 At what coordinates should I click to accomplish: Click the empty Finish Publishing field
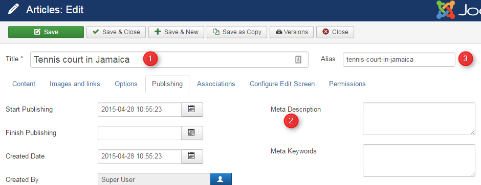pos(140,133)
